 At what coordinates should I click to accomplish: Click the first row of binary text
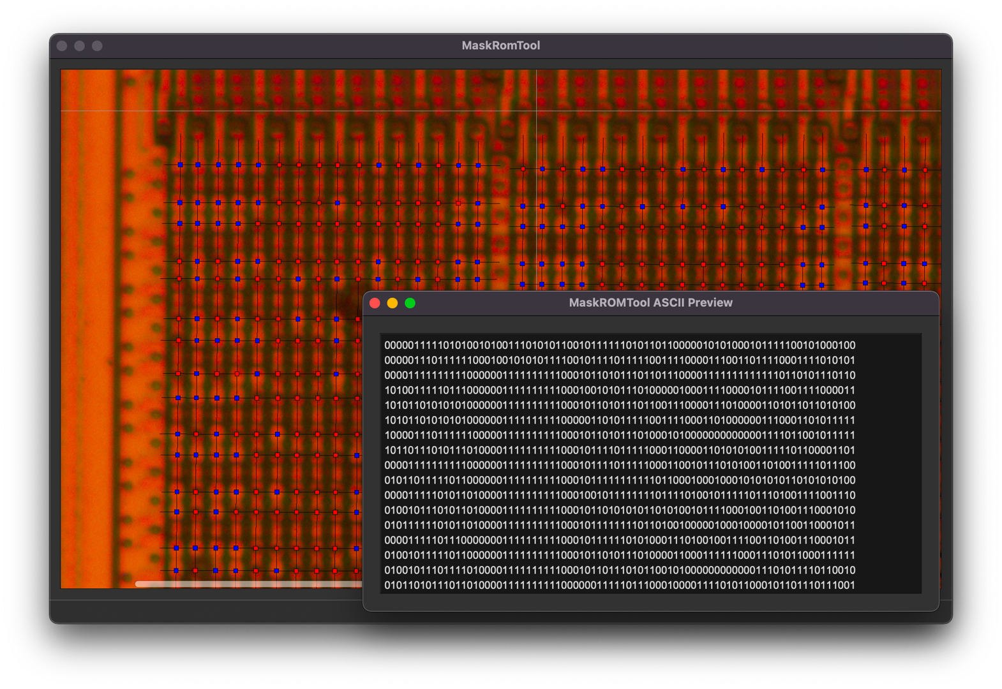(x=619, y=345)
